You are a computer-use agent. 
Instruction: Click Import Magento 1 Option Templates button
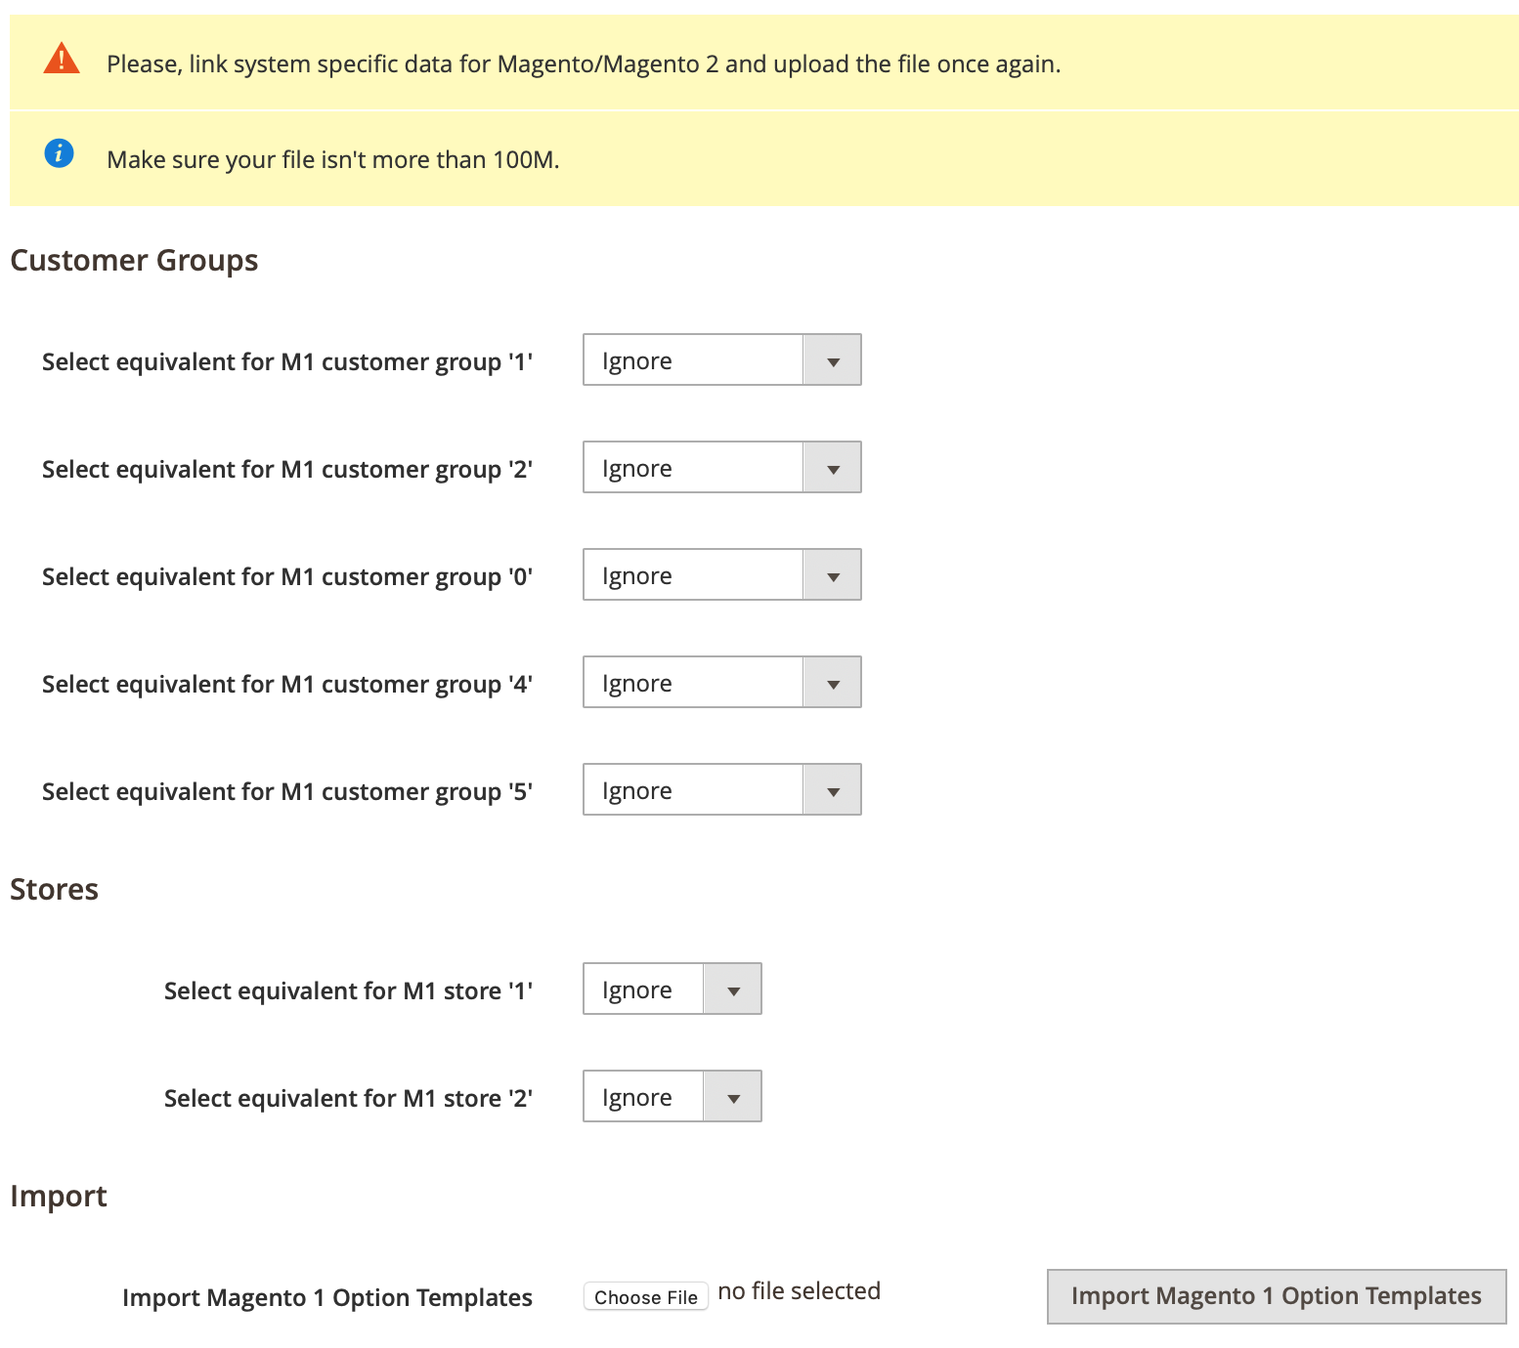(1277, 1296)
